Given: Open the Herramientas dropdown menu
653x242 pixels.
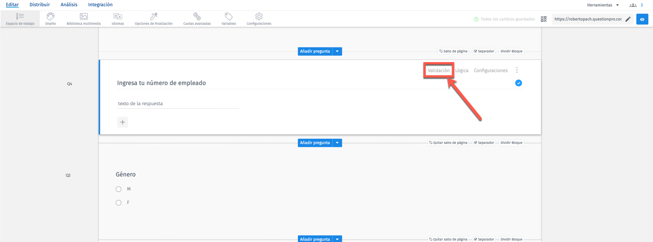Looking at the screenshot, I should [603, 5].
